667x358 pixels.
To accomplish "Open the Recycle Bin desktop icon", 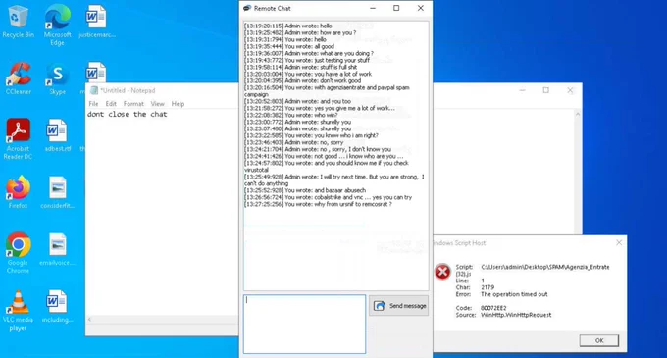I will (x=18, y=22).
